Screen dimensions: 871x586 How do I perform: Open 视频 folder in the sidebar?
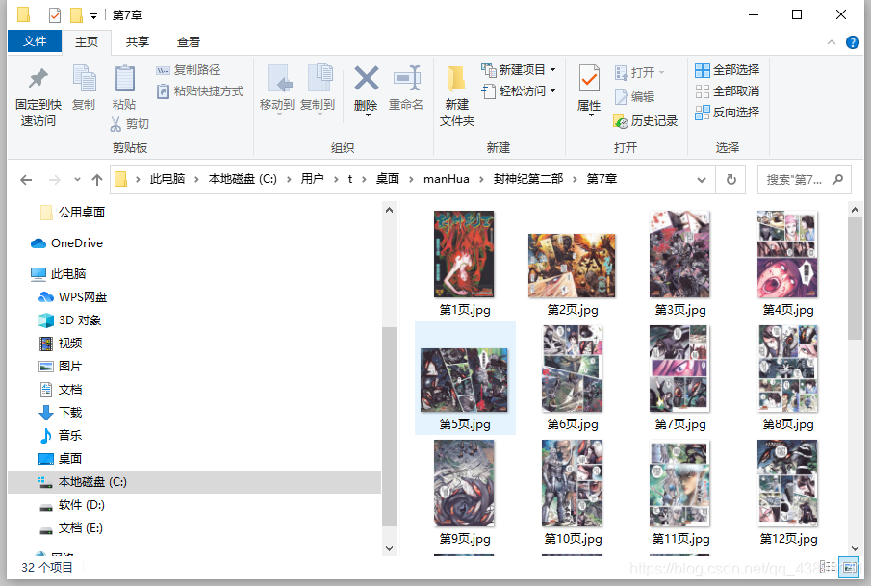[x=61, y=344]
